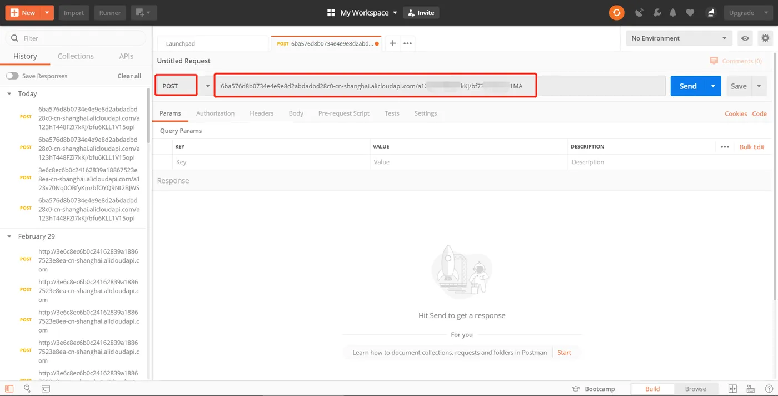Open environment quick look eye icon
The image size is (778, 396).
click(745, 38)
